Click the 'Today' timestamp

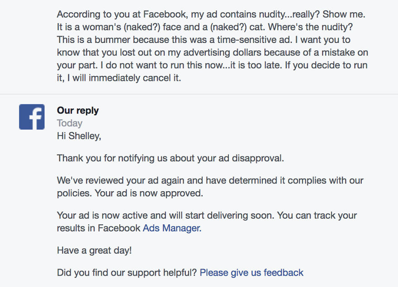click(x=70, y=123)
